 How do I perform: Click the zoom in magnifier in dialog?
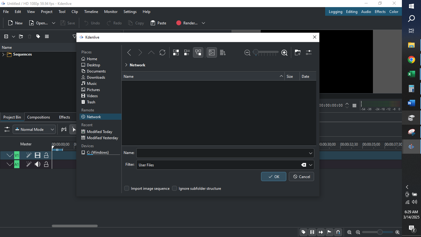coord(284,53)
